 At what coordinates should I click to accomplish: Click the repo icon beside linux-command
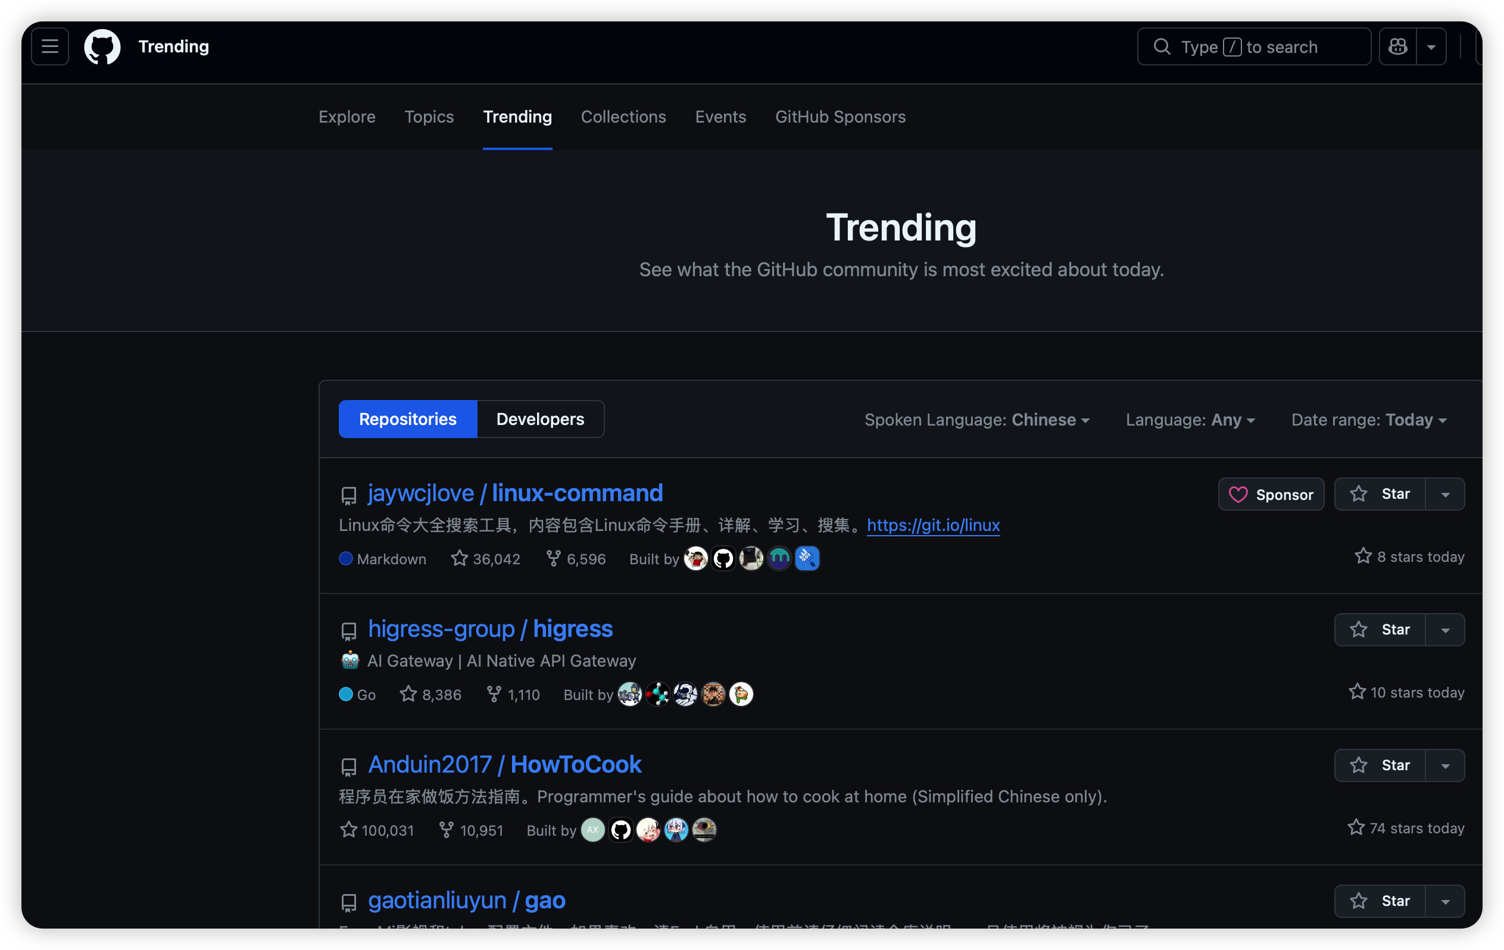point(348,495)
